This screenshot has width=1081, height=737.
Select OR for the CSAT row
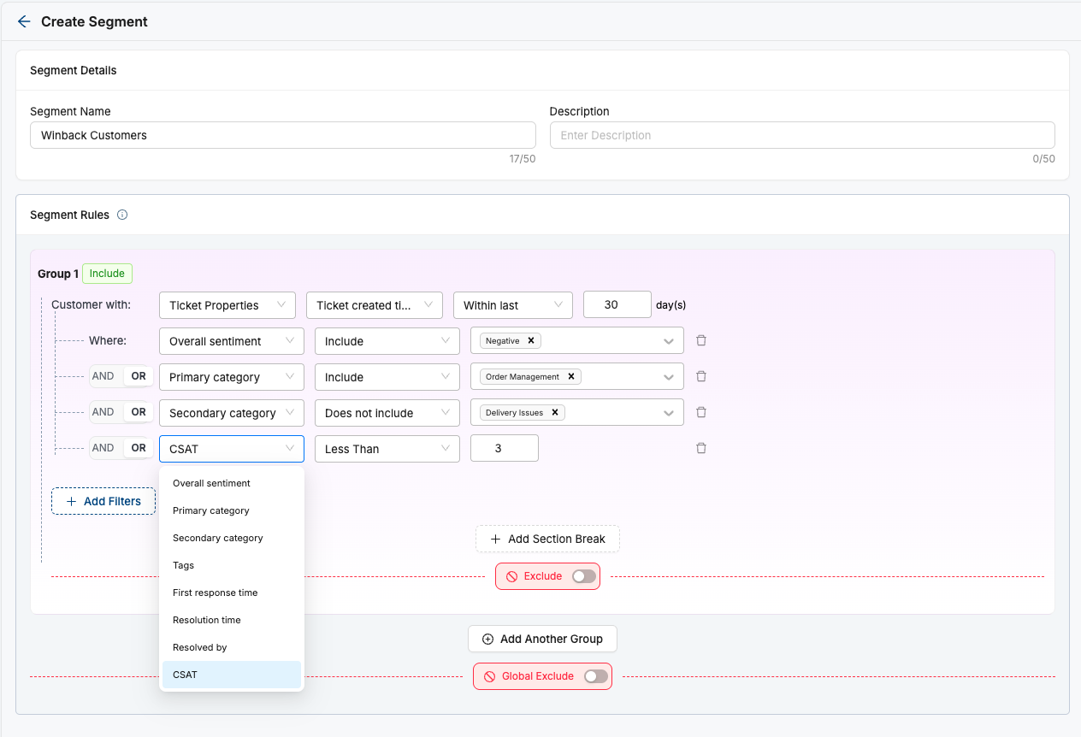pyautogui.click(x=139, y=448)
